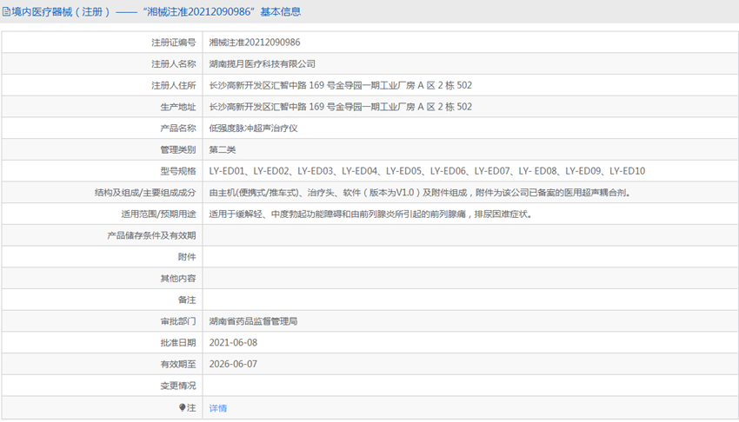Viewport: 739px width, 422px height.
Task: Click the 备注 label
Action: tap(187, 300)
